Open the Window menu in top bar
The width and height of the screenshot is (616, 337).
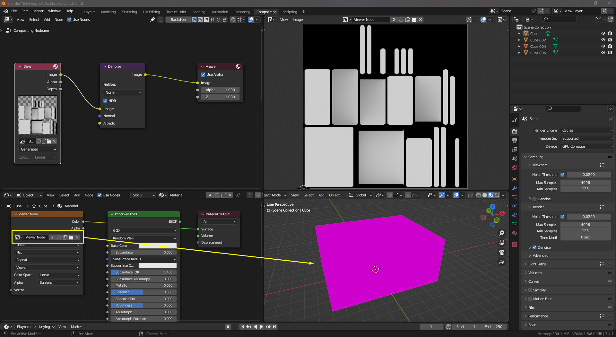[x=54, y=11]
